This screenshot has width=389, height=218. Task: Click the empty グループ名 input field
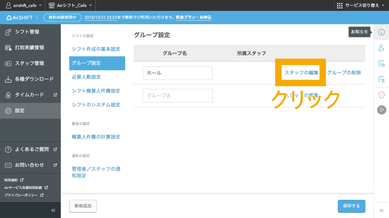pos(177,96)
